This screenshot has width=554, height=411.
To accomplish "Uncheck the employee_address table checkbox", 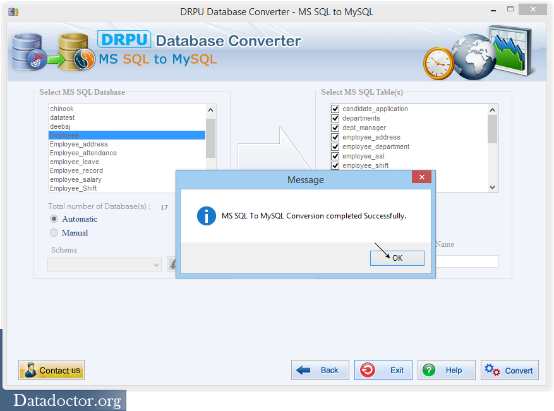I will 335,138.
